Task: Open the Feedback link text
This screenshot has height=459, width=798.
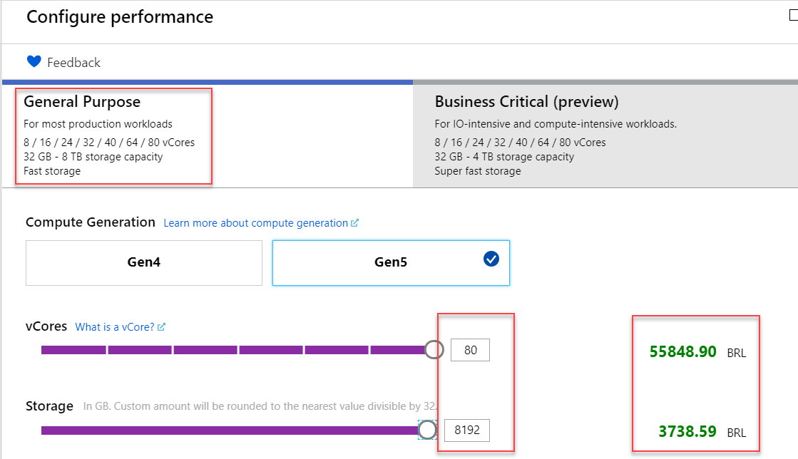Action: click(x=73, y=63)
